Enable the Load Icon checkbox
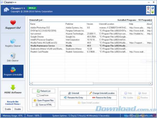The height and width of the screenshot is (118, 157). pyautogui.click(x=38, y=95)
